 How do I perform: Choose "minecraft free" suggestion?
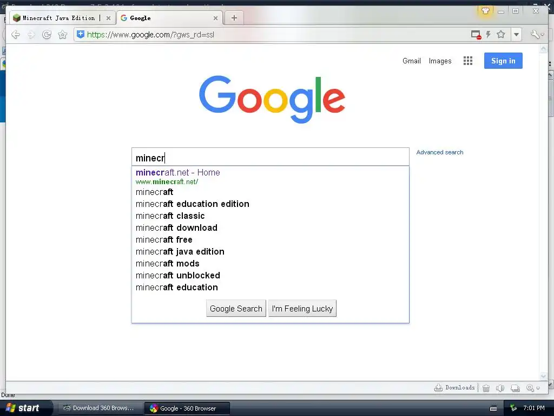click(x=271, y=240)
